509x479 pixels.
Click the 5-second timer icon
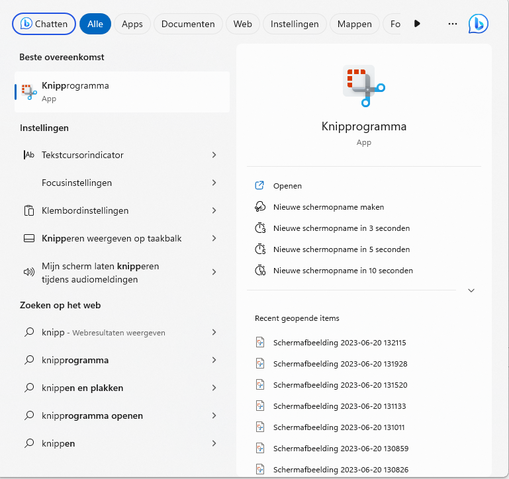pos(260,249)
